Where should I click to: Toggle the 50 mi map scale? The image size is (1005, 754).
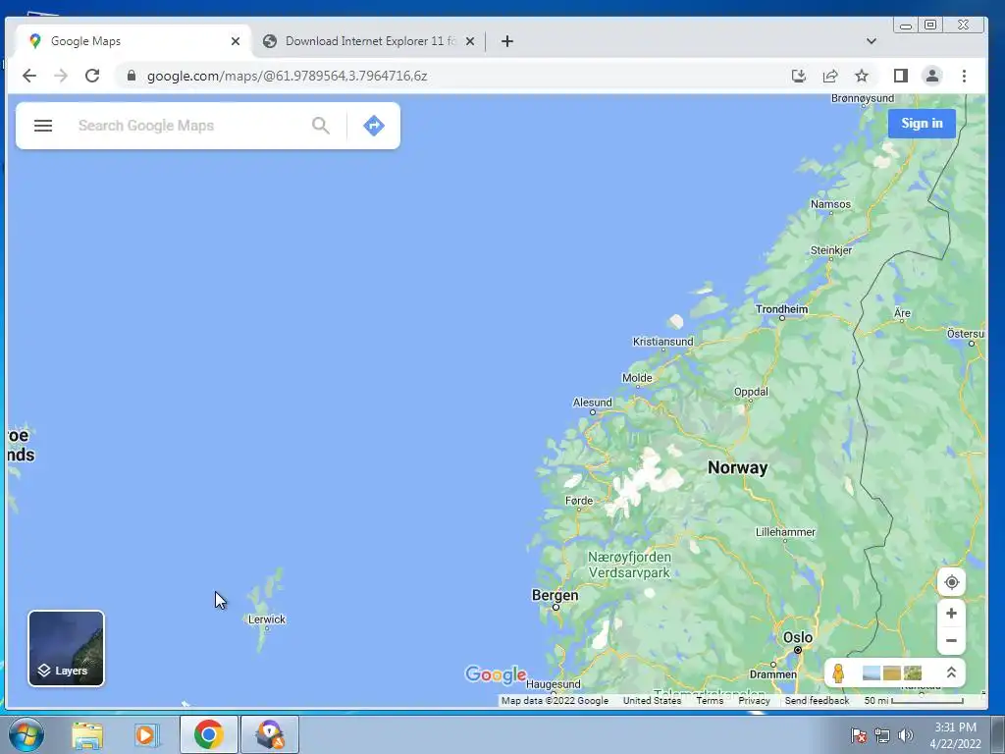[914, 700]
